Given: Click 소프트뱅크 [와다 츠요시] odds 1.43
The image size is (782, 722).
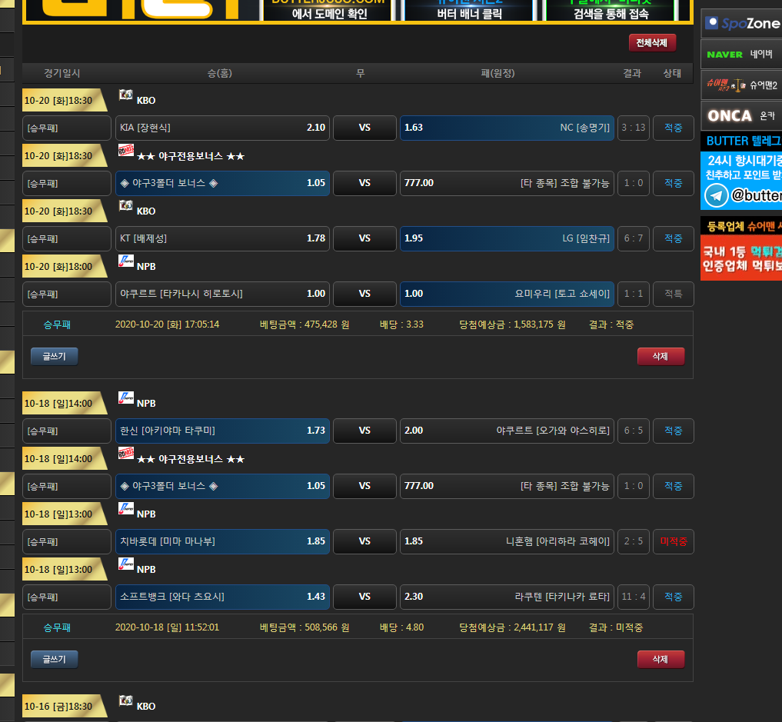Looking at the screenshot, I should (222, 597).
